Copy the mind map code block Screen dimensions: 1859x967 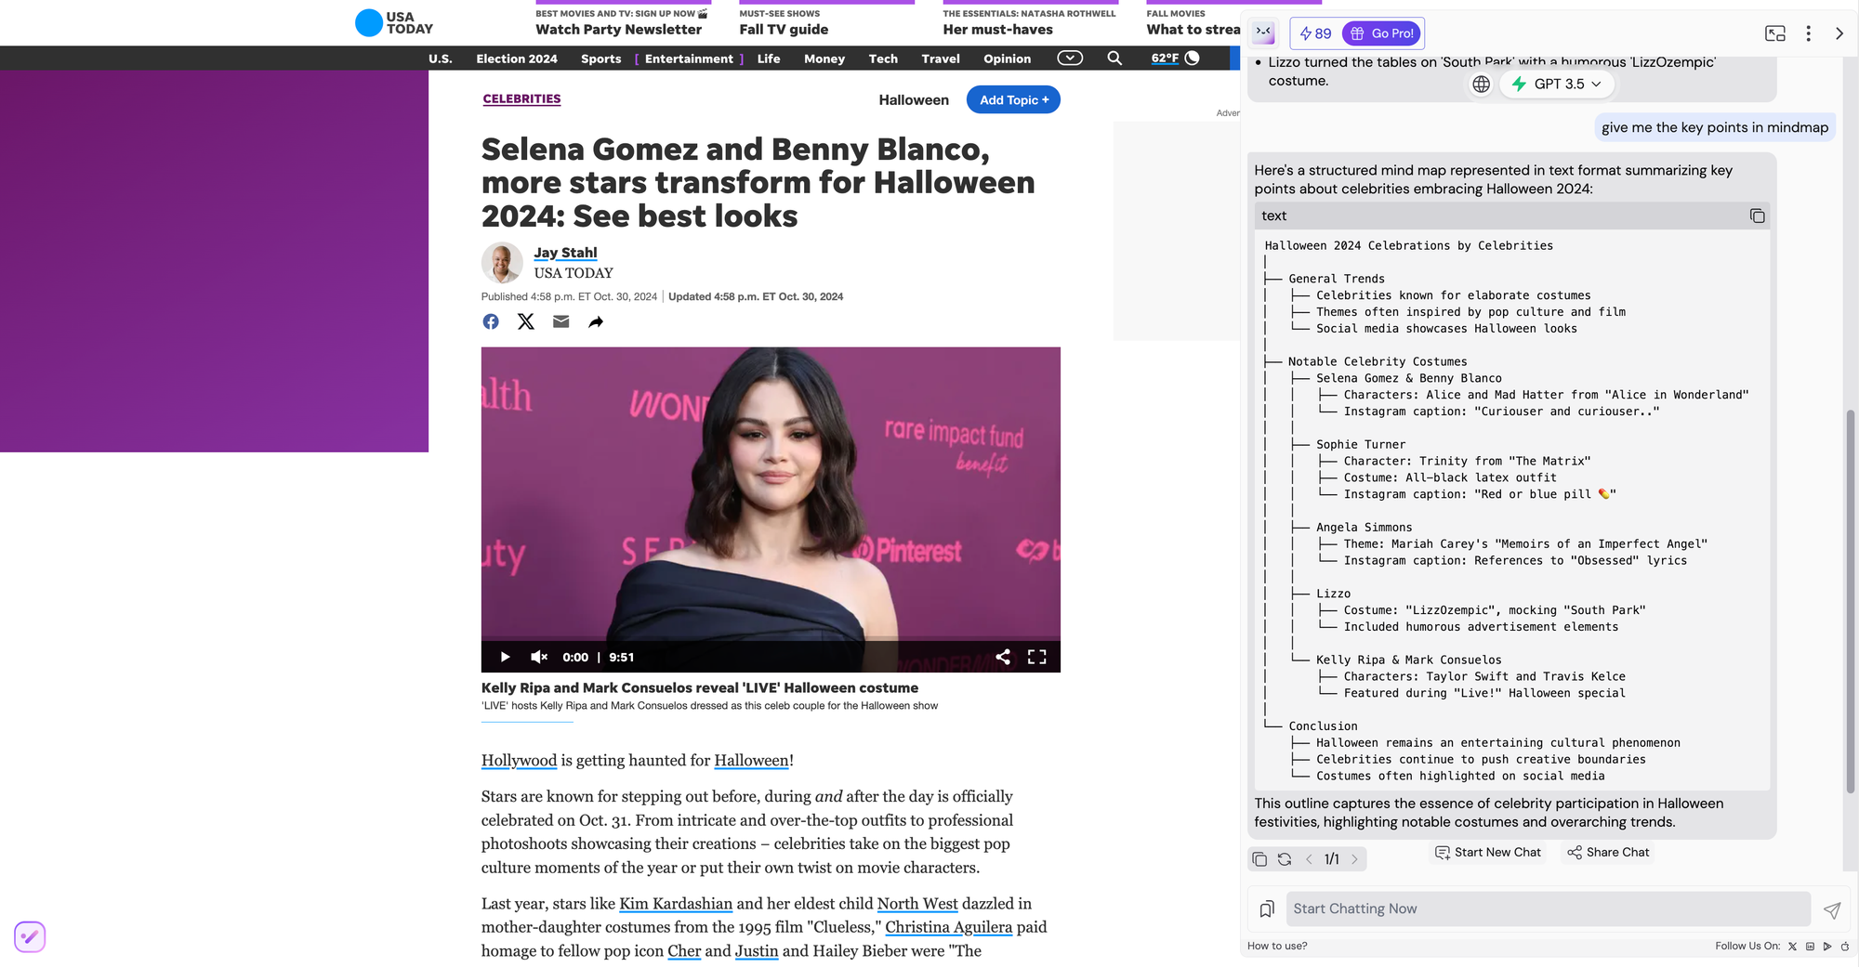click(x=1757, y=216)
